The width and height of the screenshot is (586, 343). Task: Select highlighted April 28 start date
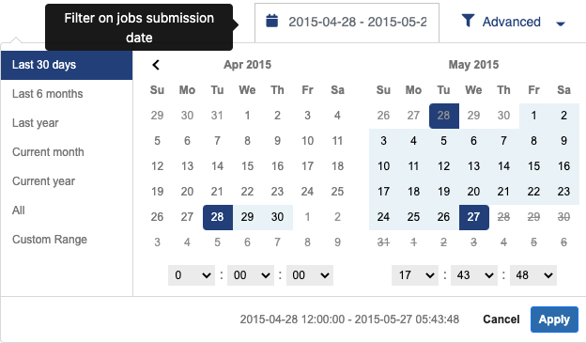pos(218,217)
